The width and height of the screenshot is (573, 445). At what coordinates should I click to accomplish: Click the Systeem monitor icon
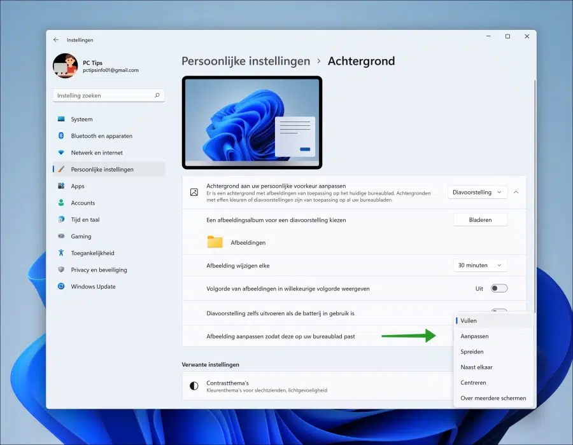tap(61, 119)
